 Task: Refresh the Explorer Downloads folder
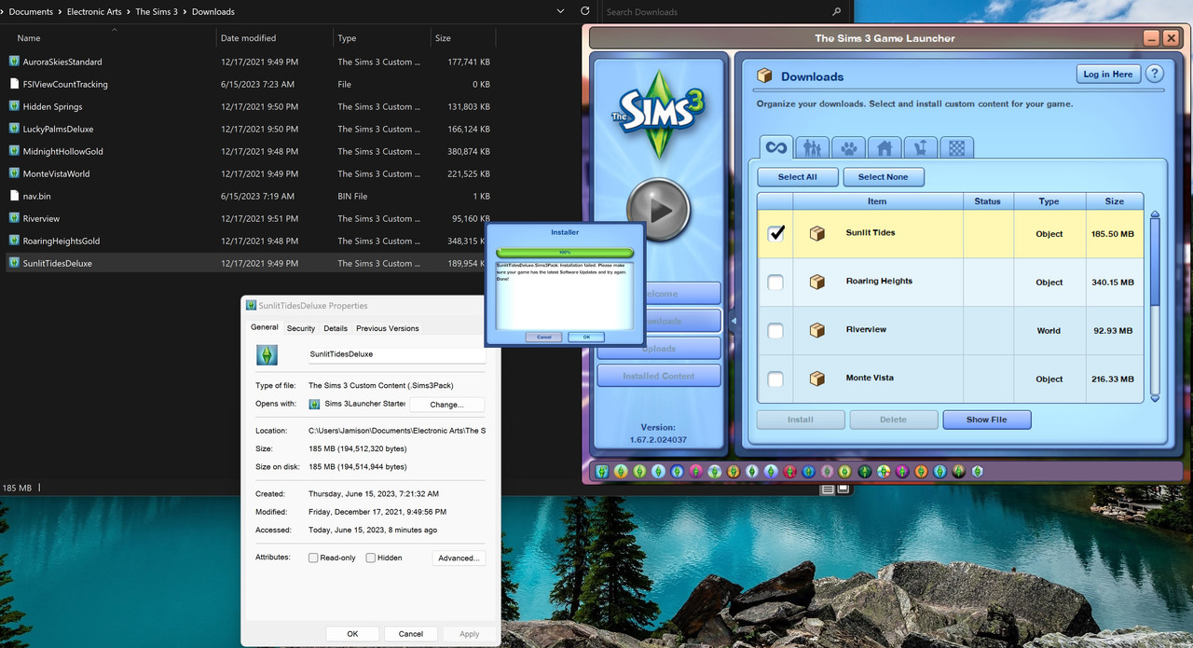tap(584, 11)
